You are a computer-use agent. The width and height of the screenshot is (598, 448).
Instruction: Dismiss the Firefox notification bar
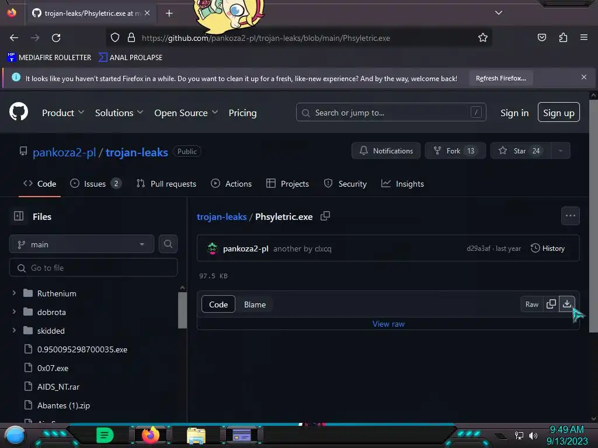point(583,78)
